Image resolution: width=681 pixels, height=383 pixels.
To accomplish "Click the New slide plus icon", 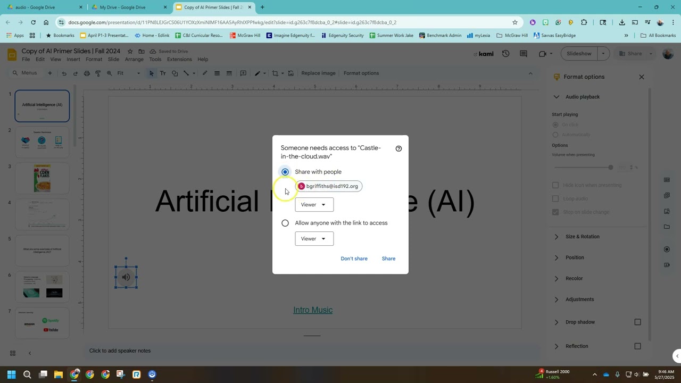I will tap(50, 73).
